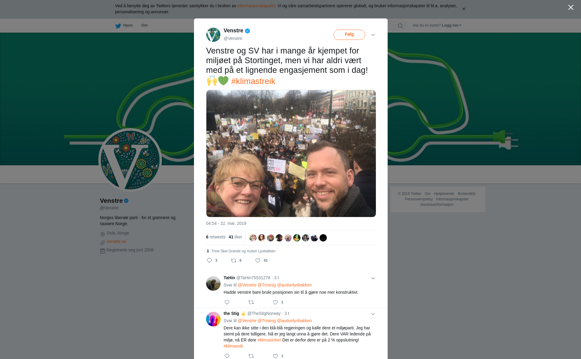Click the reply icon under Venstre's tweet

[209, 260]
